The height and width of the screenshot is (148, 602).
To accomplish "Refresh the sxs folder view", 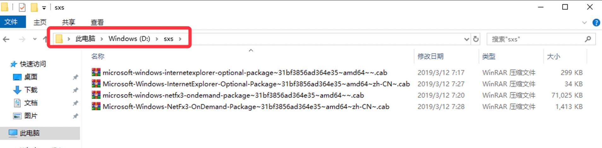I will (x=476, y=39).
